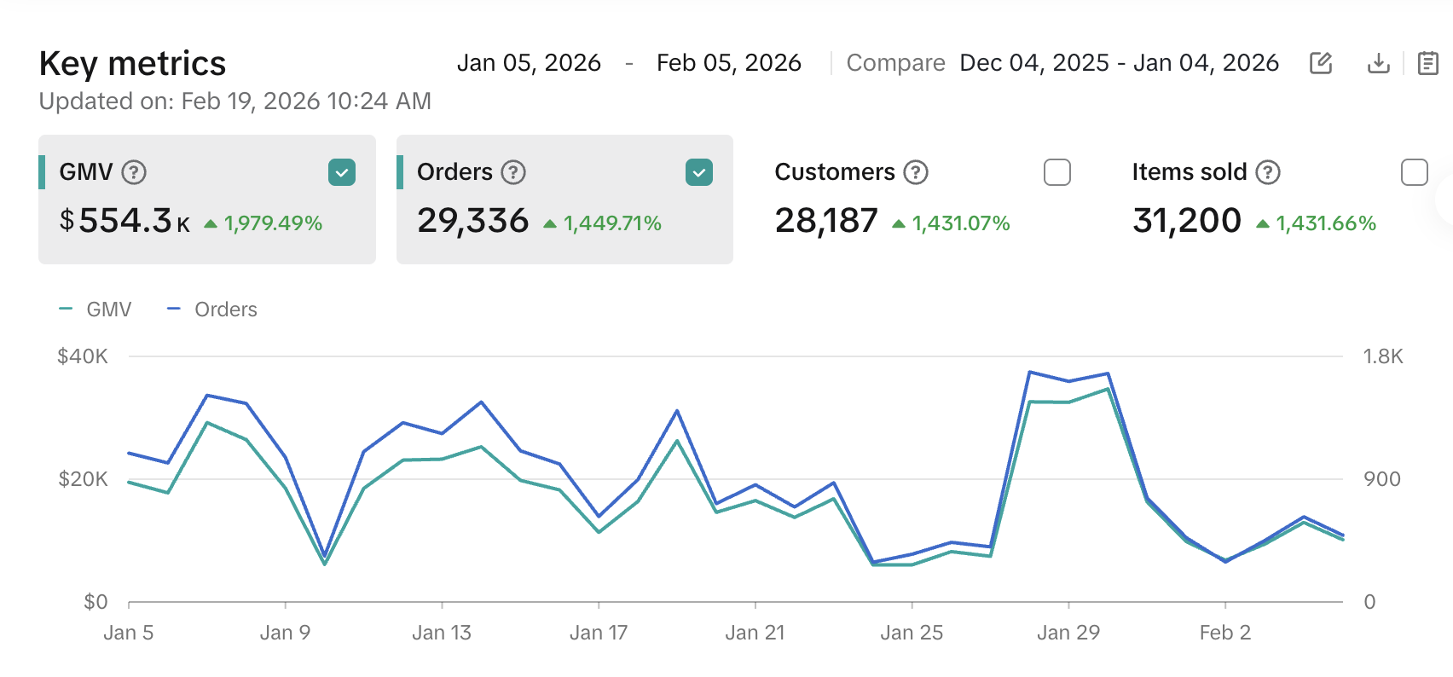Image resolution: width=1453 pixels, height=677 pixels.
Task: Open the clipboard report icon
Action: tap(1427, 63)
